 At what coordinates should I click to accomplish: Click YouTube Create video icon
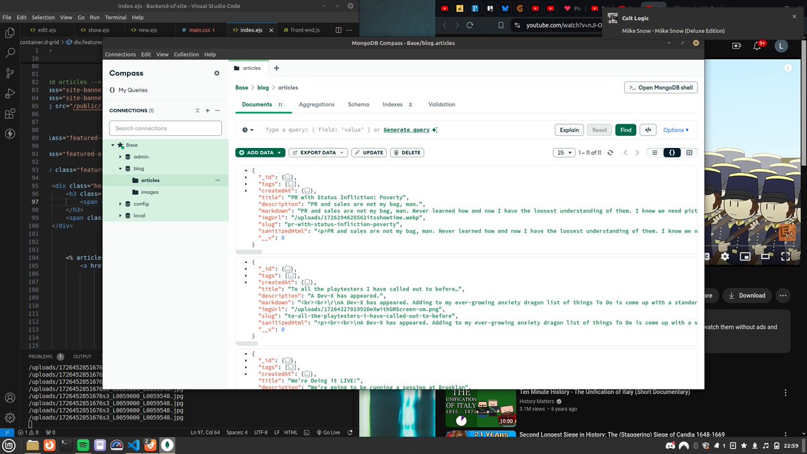pos(737,46)
